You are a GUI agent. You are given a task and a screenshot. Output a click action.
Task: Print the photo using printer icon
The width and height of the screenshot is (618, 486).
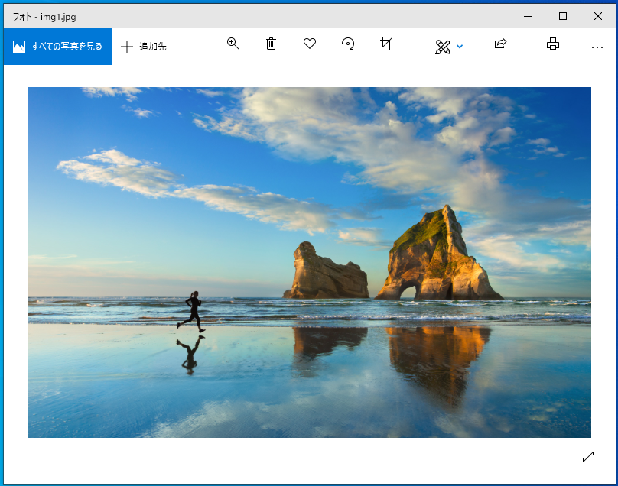(x=552, y=44)
